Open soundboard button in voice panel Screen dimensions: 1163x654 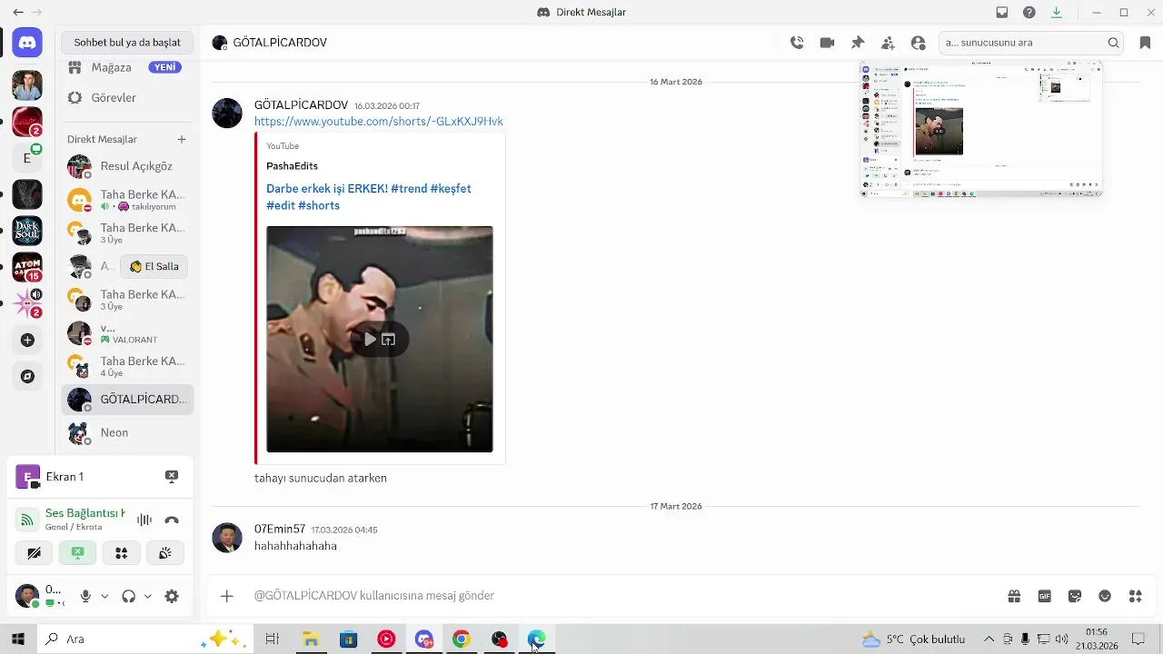[x=165, y=552]
